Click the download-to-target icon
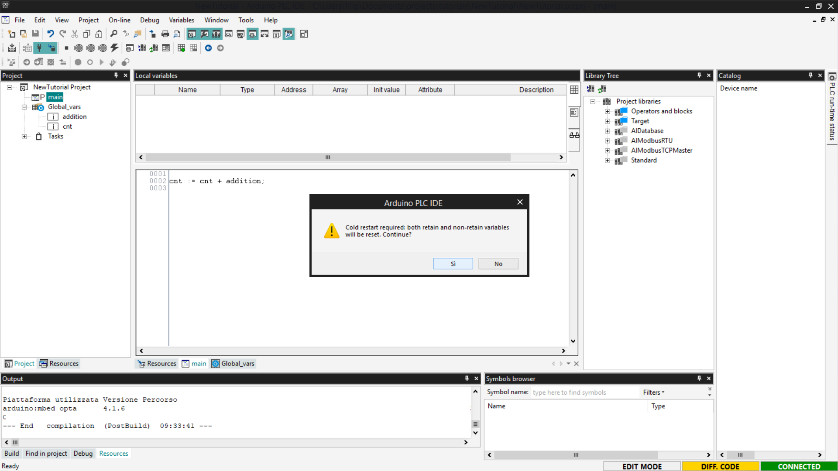 [x=12, y=48]
